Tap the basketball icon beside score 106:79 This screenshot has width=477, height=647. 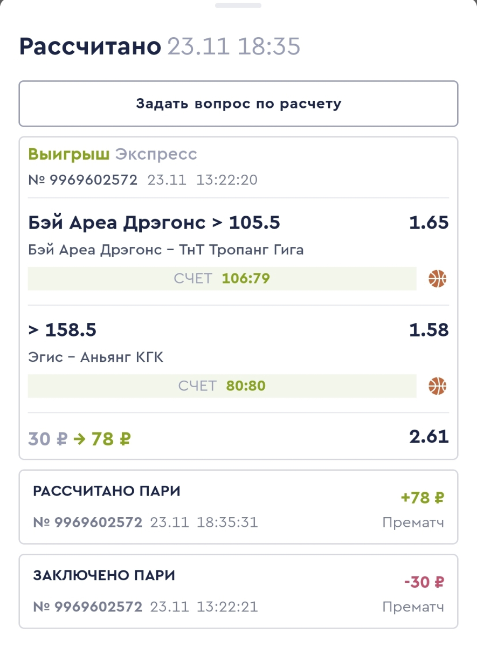click(438, 279)
